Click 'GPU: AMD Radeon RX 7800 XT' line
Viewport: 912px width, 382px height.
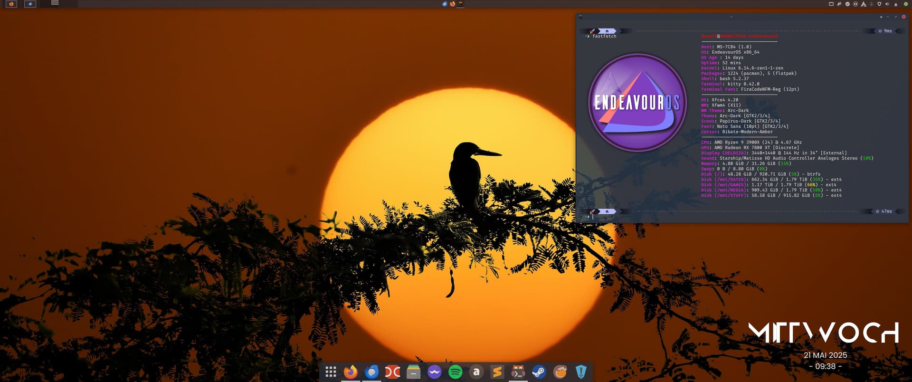point(750,147)
